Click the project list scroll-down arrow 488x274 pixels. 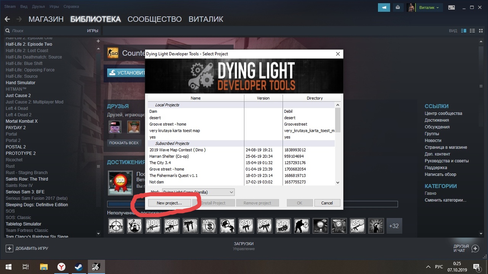point(337,182)
